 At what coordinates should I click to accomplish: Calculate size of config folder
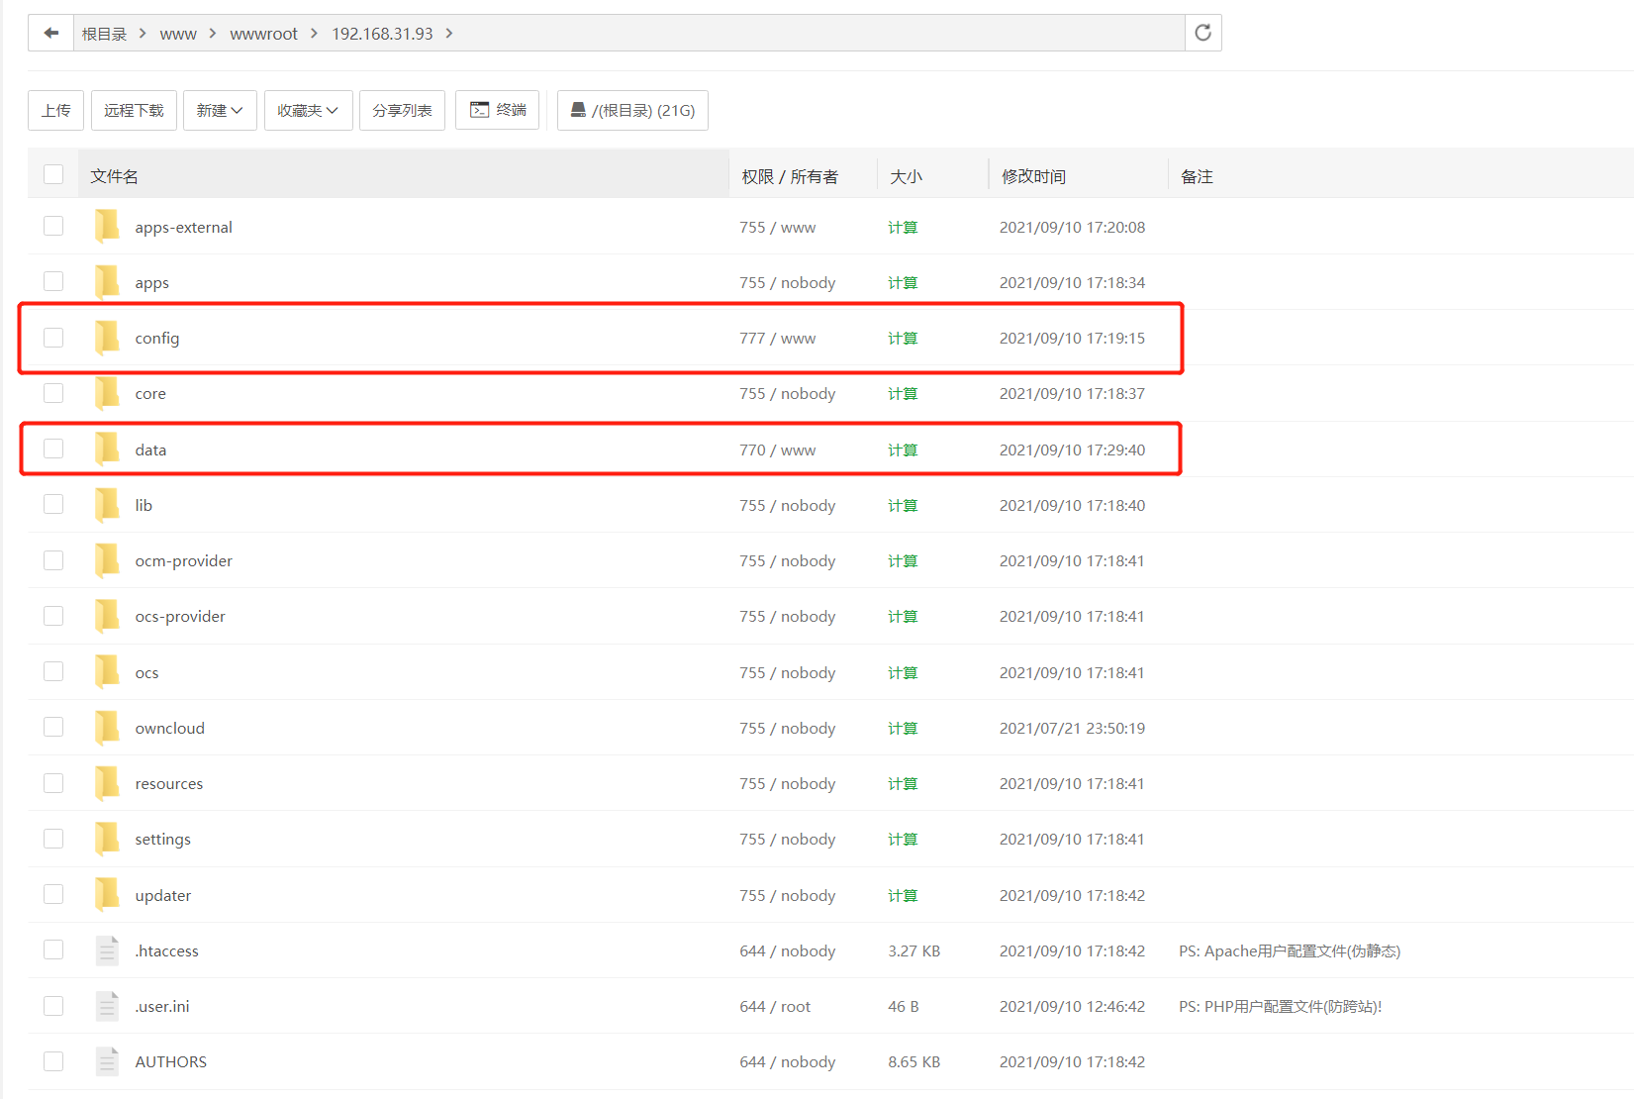click(x=903, y=339)
